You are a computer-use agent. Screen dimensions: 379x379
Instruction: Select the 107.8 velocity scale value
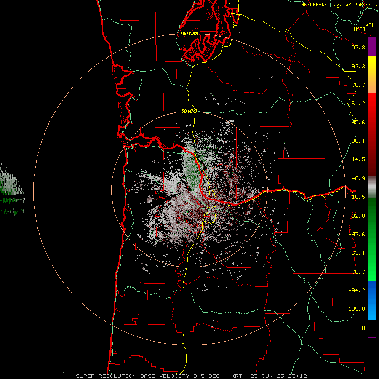pyautogui.click(x=357, y=47)
